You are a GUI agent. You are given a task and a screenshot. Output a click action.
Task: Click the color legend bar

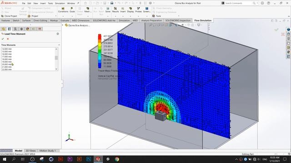pos(100,51)
